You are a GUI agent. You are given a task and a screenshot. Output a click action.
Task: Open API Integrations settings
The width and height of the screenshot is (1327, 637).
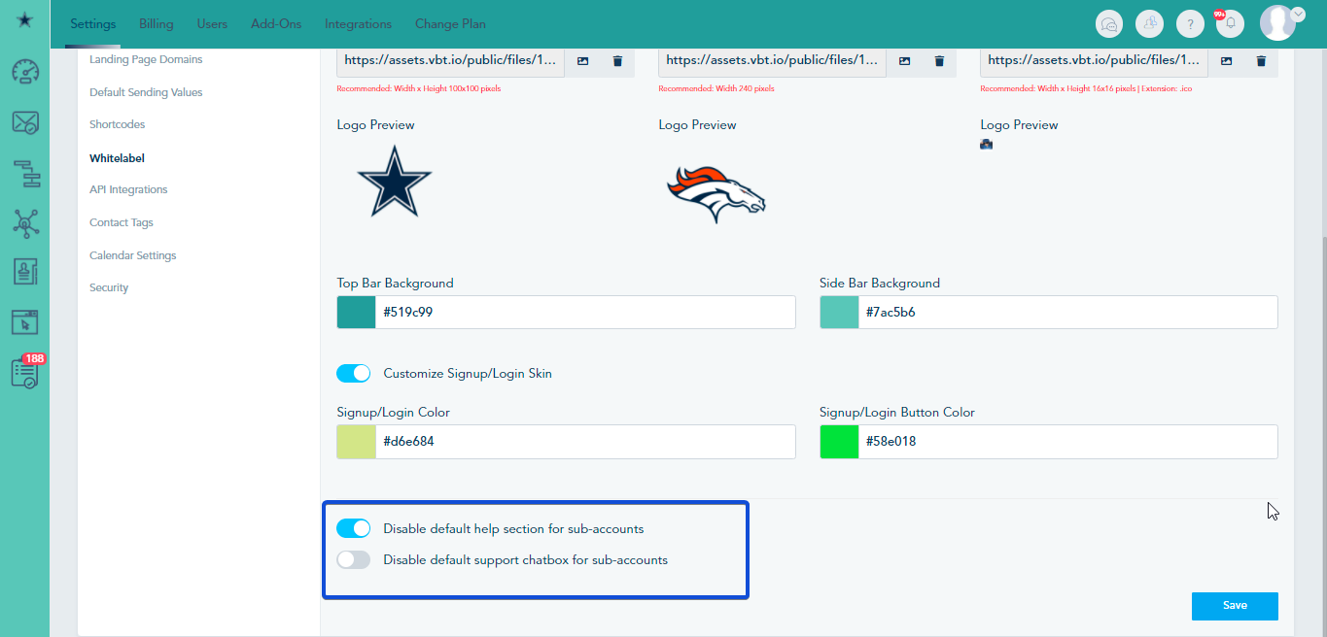pos(128,189)
